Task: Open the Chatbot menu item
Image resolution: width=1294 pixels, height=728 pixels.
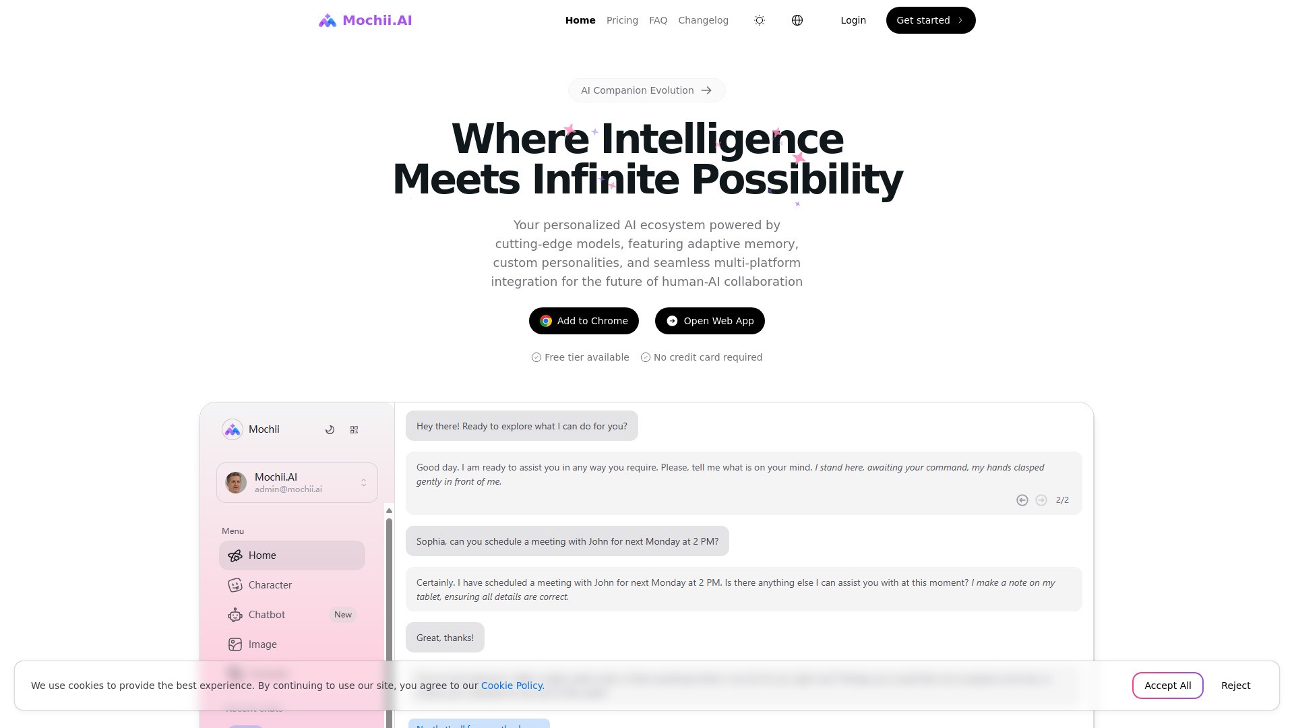Action: 267,615
